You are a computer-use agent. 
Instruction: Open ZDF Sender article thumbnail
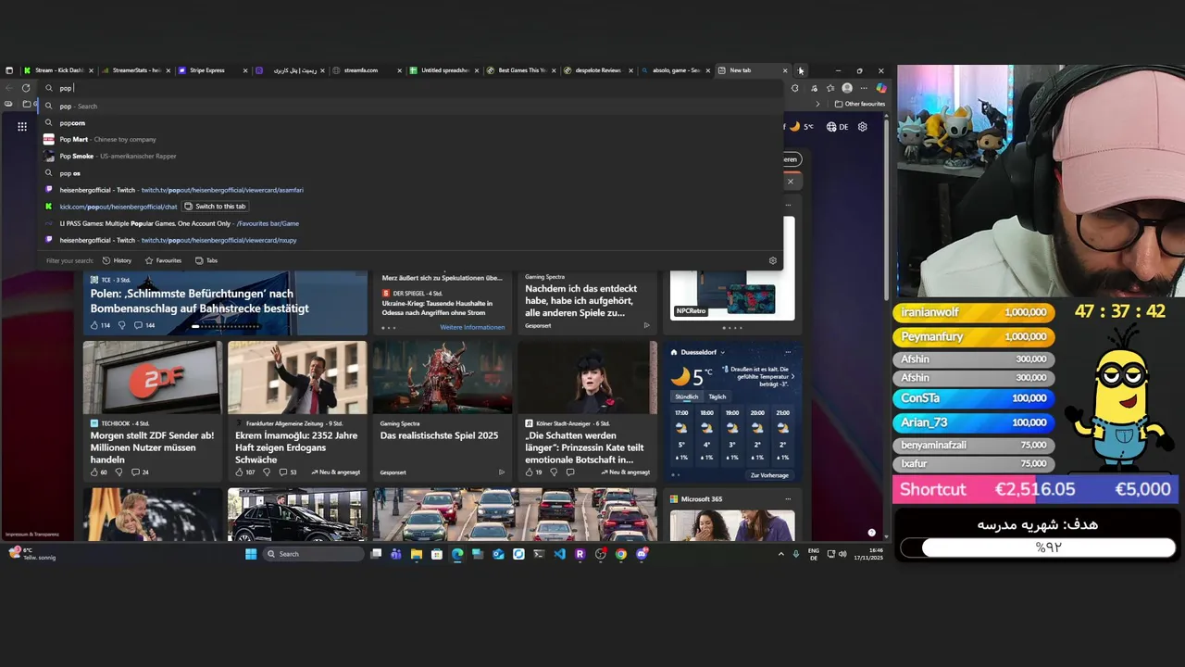pos(152,377)
